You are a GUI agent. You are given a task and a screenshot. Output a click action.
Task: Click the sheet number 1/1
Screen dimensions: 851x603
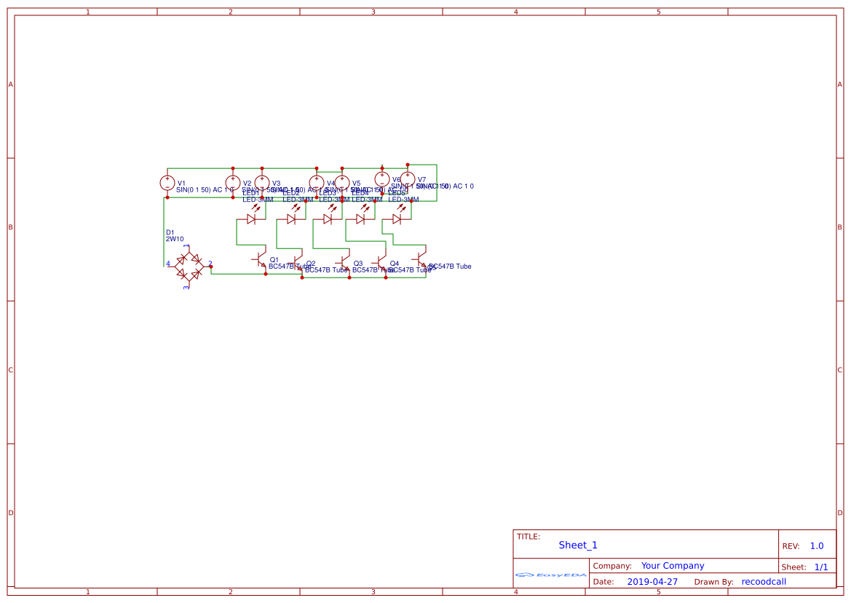coord(820,567)
